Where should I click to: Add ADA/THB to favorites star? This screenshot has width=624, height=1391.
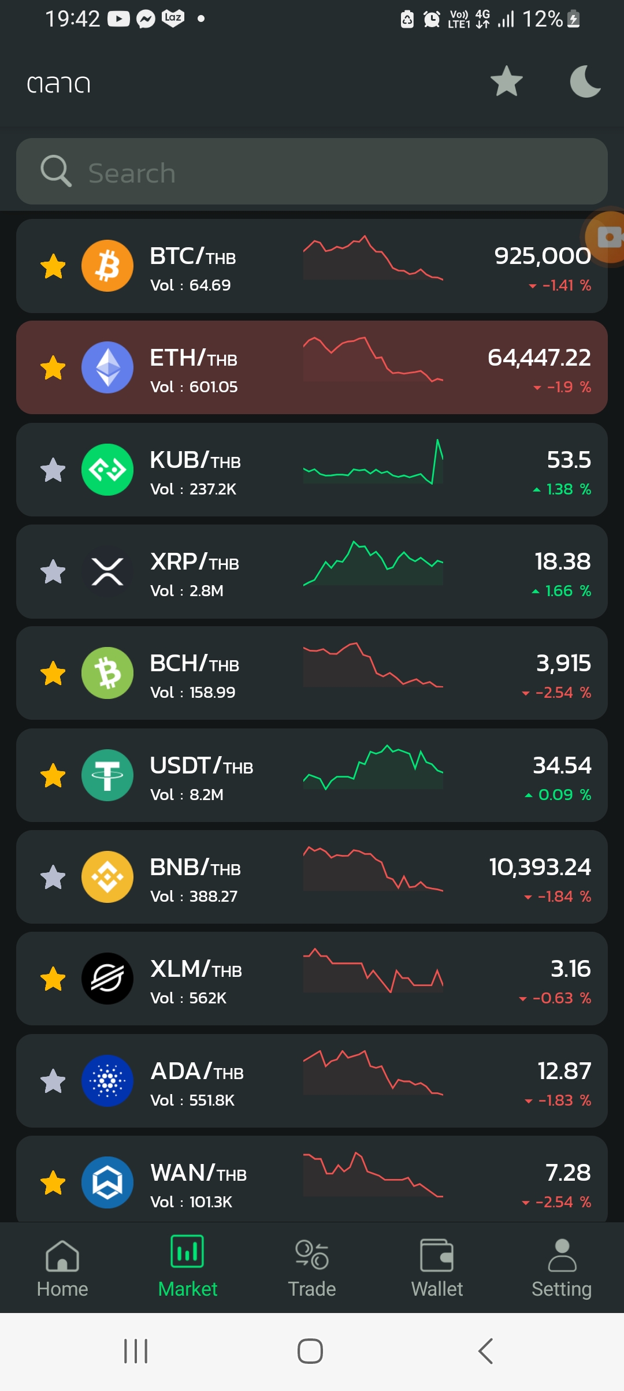pyautogui.click(x=53, y=1081)
